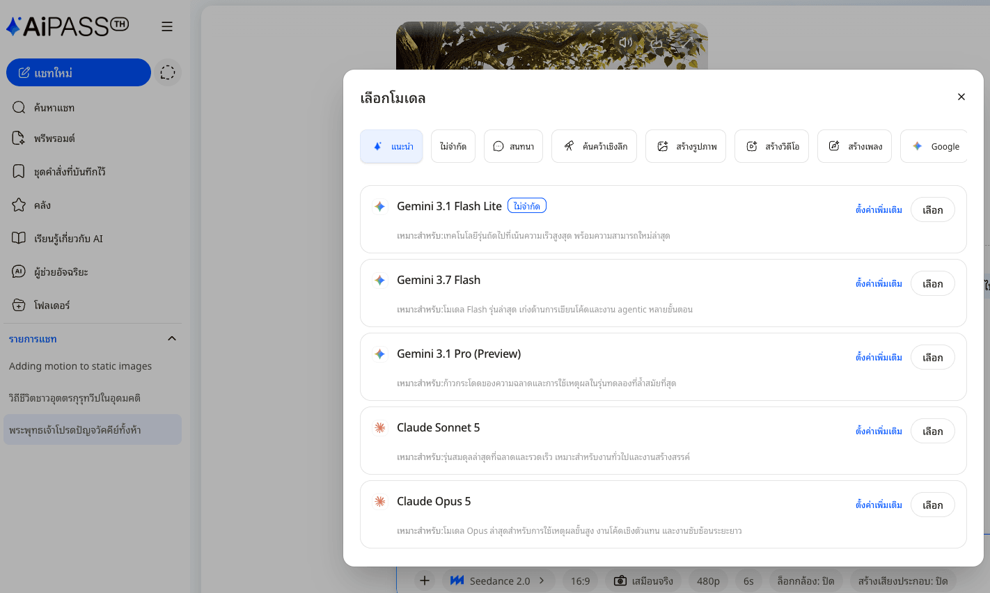Choose Gemini 3.1 Flash Lite with เลือก

933,209
